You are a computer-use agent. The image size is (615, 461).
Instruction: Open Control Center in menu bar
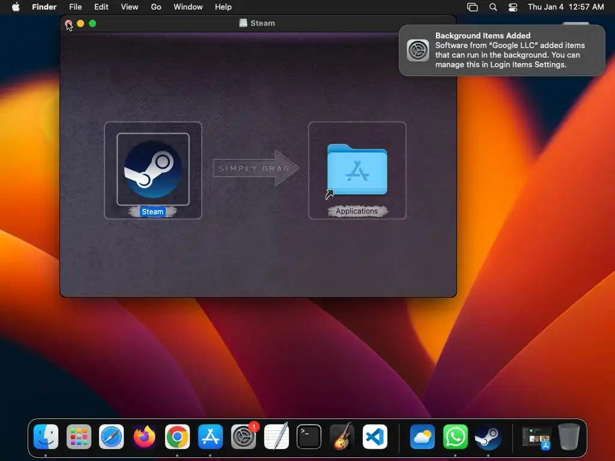(513, 7)
